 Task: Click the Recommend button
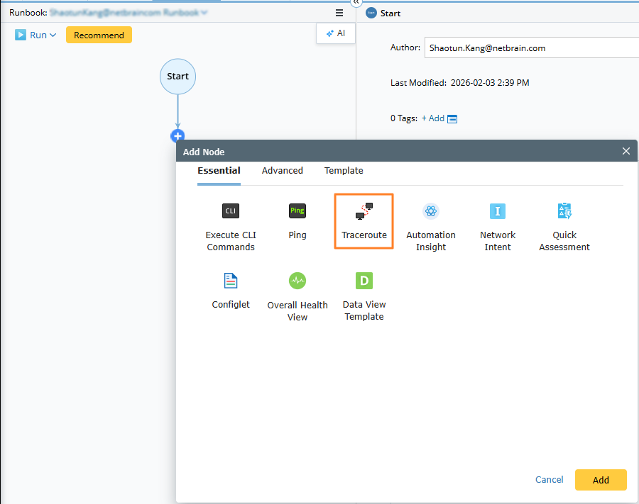pyautogui.click(x=99, y=35)
